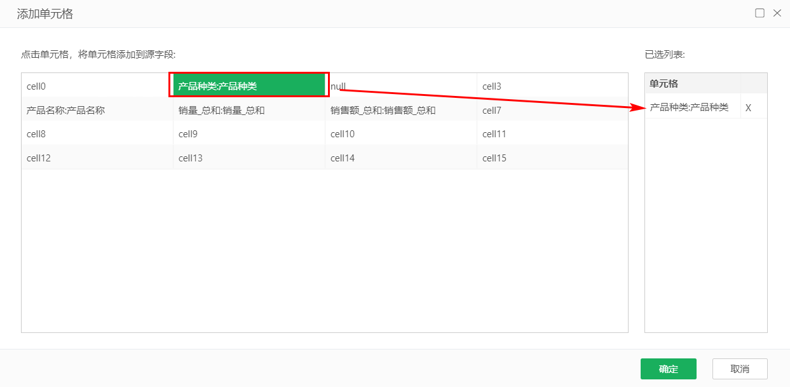790x387 pixels.
Task: Select the cell12 cell
Action: pyautogui.click(x=97, y=158)
